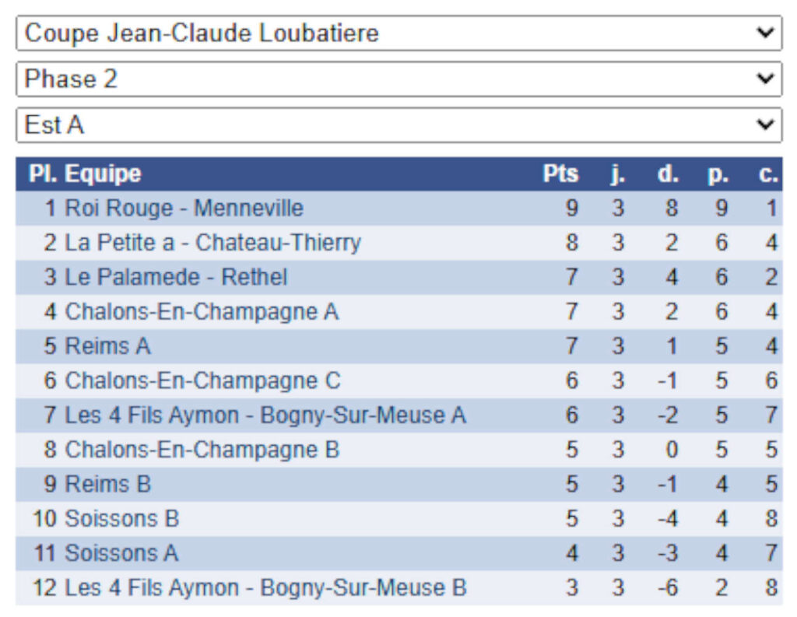Click the c. column header
This screenshot has height=617, width=797.
point(768,174)
